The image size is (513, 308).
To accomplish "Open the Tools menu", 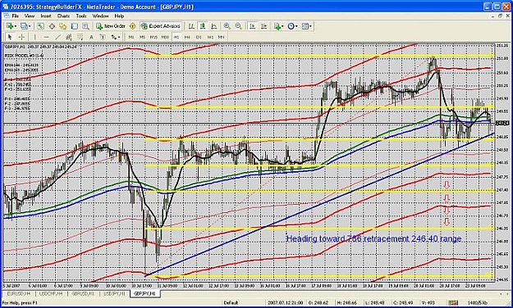I will pos(81,16).
